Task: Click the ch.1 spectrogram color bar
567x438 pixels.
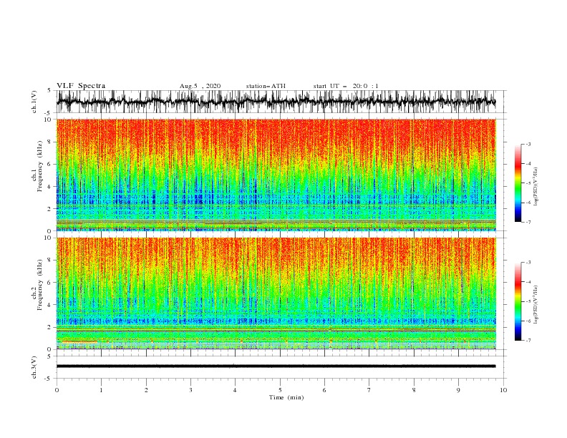Action: click(x=518, y=183)
